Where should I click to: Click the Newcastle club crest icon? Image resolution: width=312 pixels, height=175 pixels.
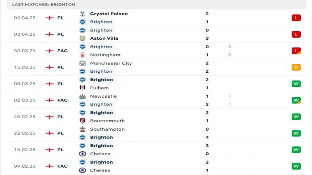click(x=82, y=96)
